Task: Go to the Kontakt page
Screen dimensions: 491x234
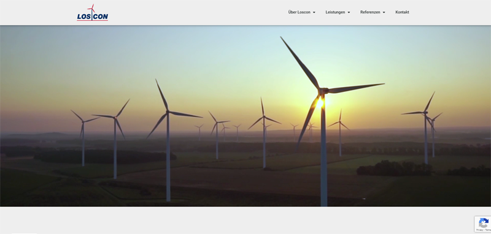Action: (402, 12)
